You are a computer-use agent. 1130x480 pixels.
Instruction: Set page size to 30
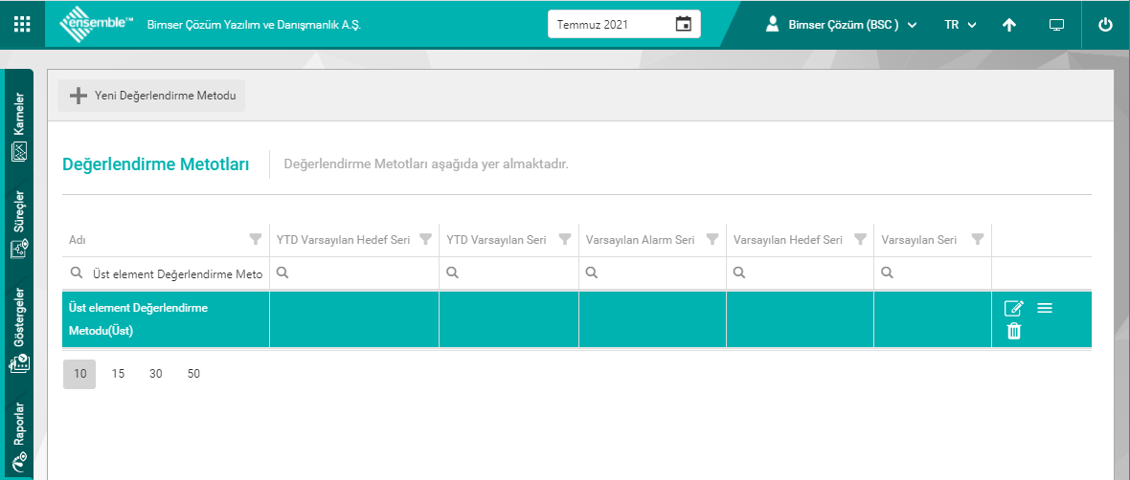click(156, 374)
